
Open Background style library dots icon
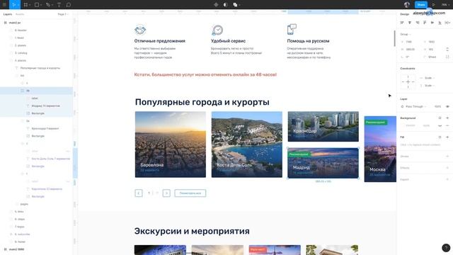coord(440,118)
